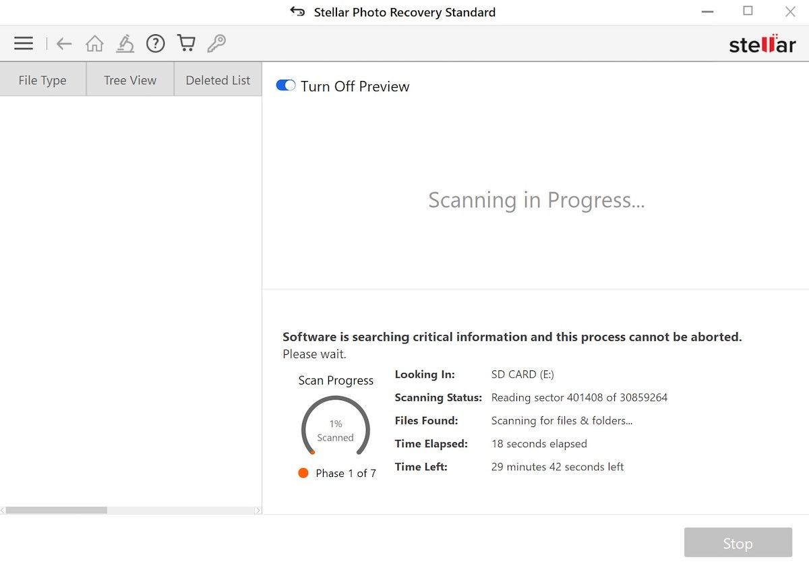Viewport: 809px width, 564px height.
Task: Click the "Time Left:" label
Action: click(x=421, y=466)
